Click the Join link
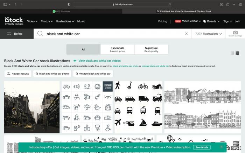 point(237,21)
